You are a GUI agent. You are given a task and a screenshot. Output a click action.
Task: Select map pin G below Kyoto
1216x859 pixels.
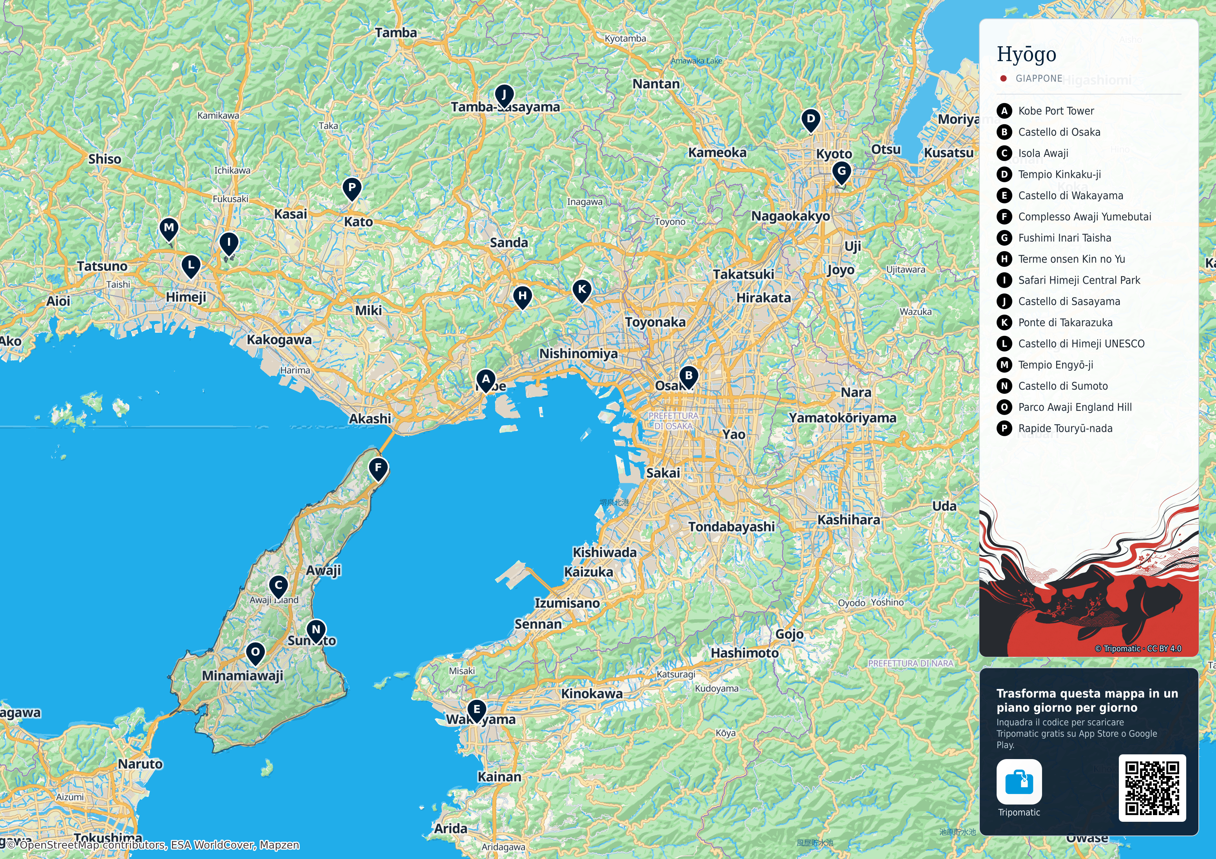point(841,173)
